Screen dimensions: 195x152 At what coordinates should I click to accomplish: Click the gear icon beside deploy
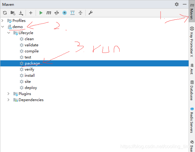point(22,88)
